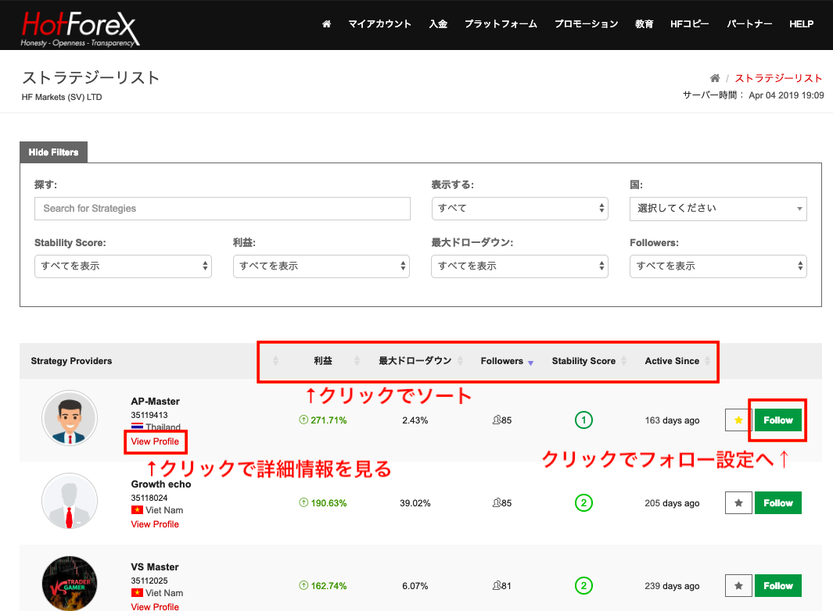833x611 pixels.
Task: Sort by 利益 column header
Action: coord(323,361)
